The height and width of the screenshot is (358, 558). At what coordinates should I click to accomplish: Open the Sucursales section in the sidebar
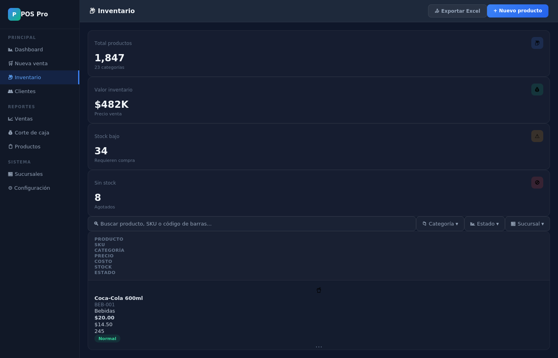click(x=28, y=174)
